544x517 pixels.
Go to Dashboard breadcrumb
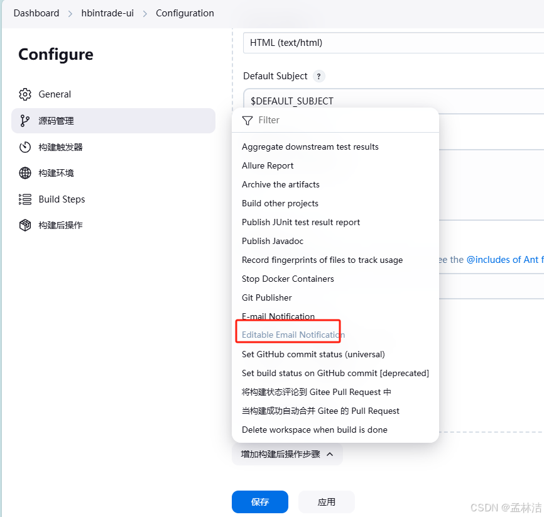pyautogui.click(x=36, y=13)
